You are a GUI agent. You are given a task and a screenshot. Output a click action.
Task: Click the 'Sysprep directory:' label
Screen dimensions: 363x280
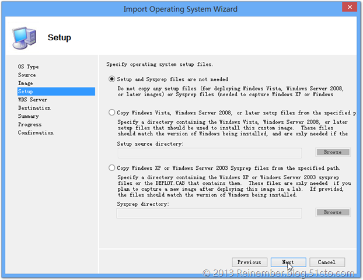point(143,204)
